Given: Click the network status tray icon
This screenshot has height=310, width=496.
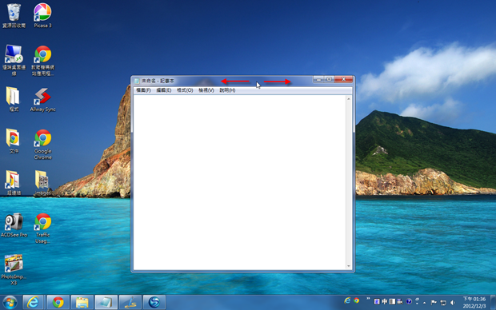Looking at the screenshot, I should [x=443, y=303].
